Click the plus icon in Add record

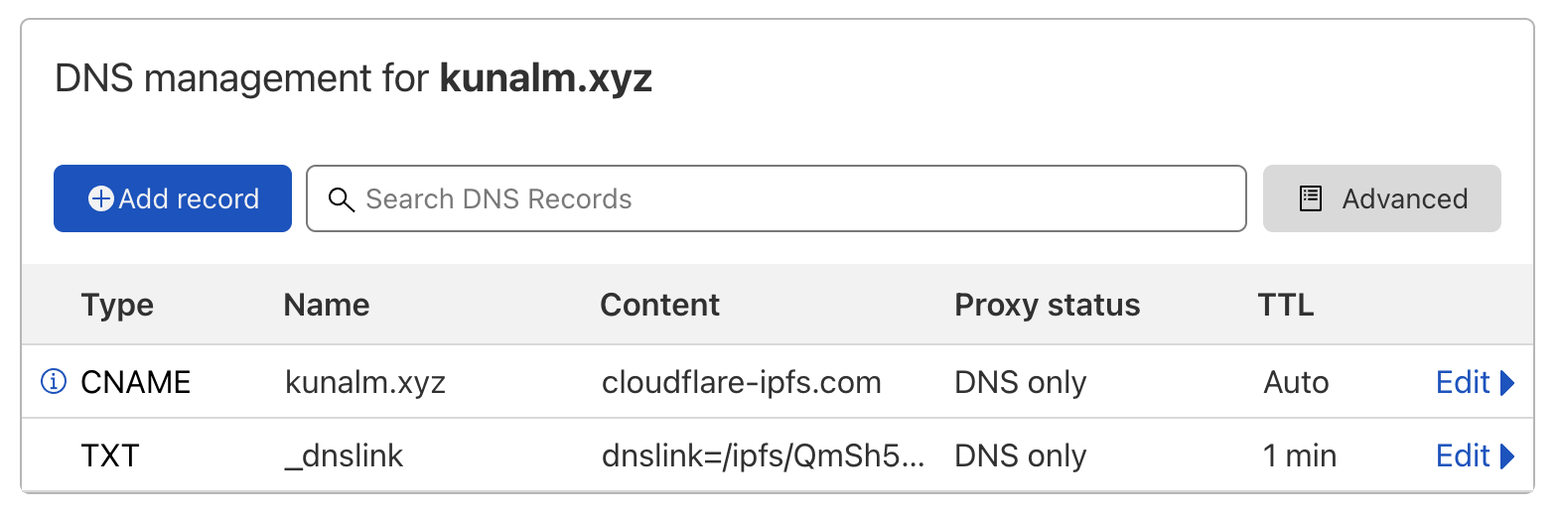coord(101,198)
